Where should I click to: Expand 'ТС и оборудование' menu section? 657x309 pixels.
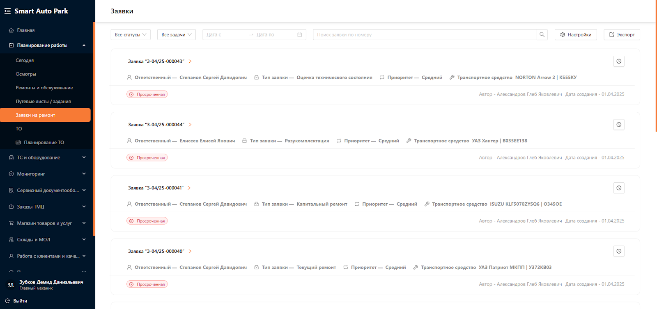click(x=84, y=157)
